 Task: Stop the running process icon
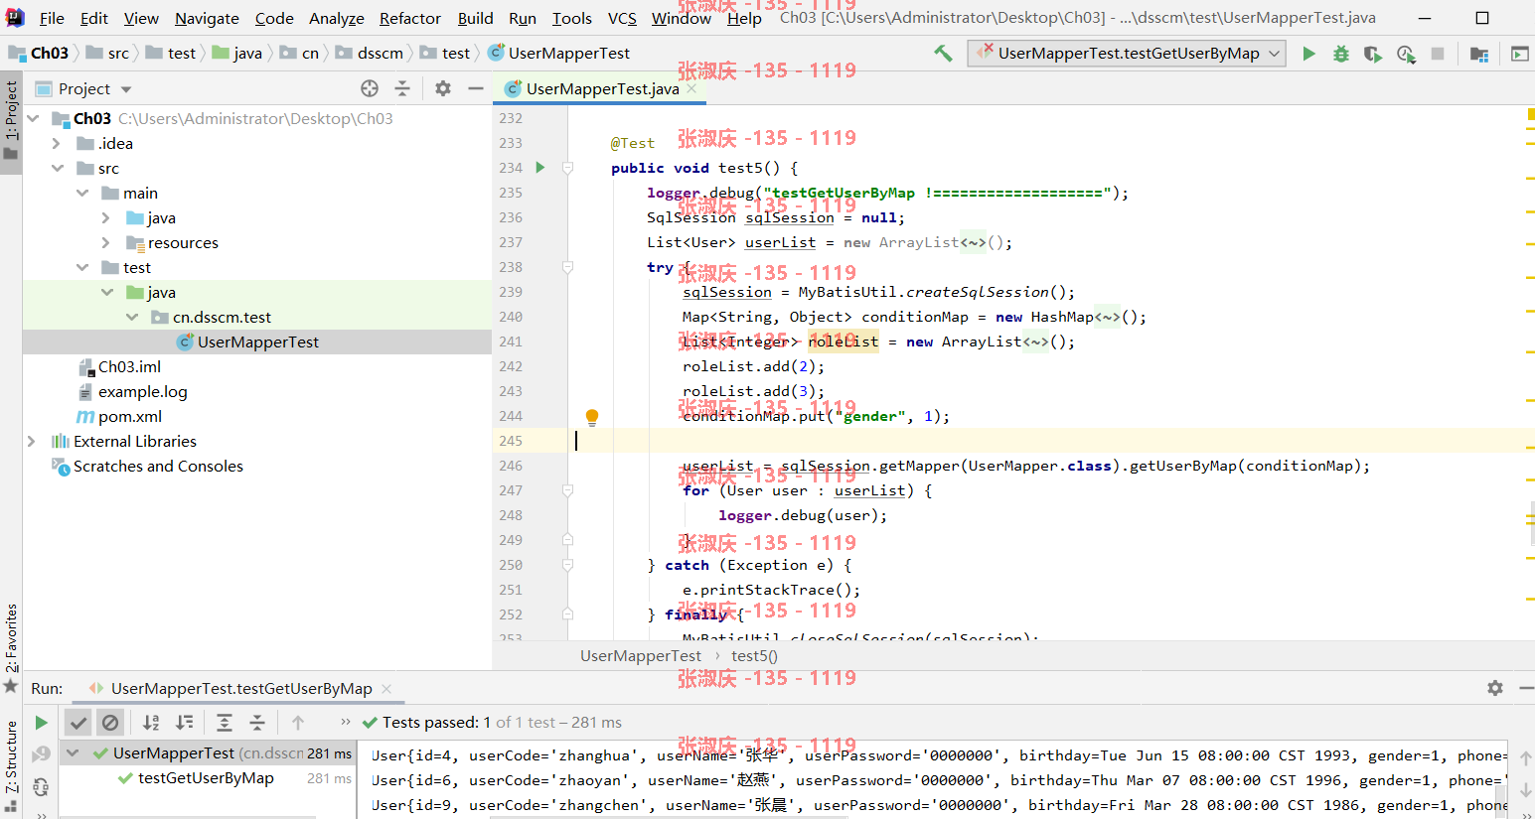1438,54
